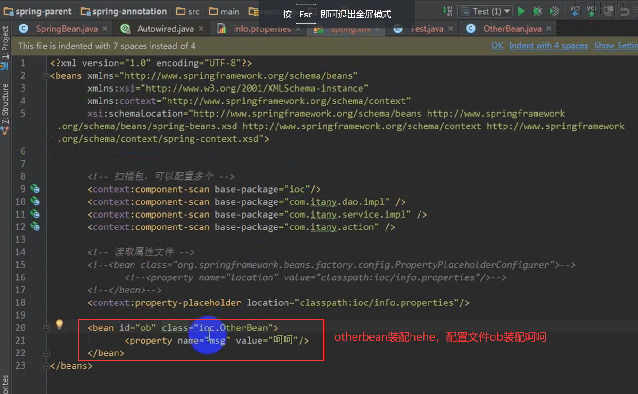Close the info.properties tab
Image resolution: width=638 pixels, height=394 pixels.
pos(298,29)
